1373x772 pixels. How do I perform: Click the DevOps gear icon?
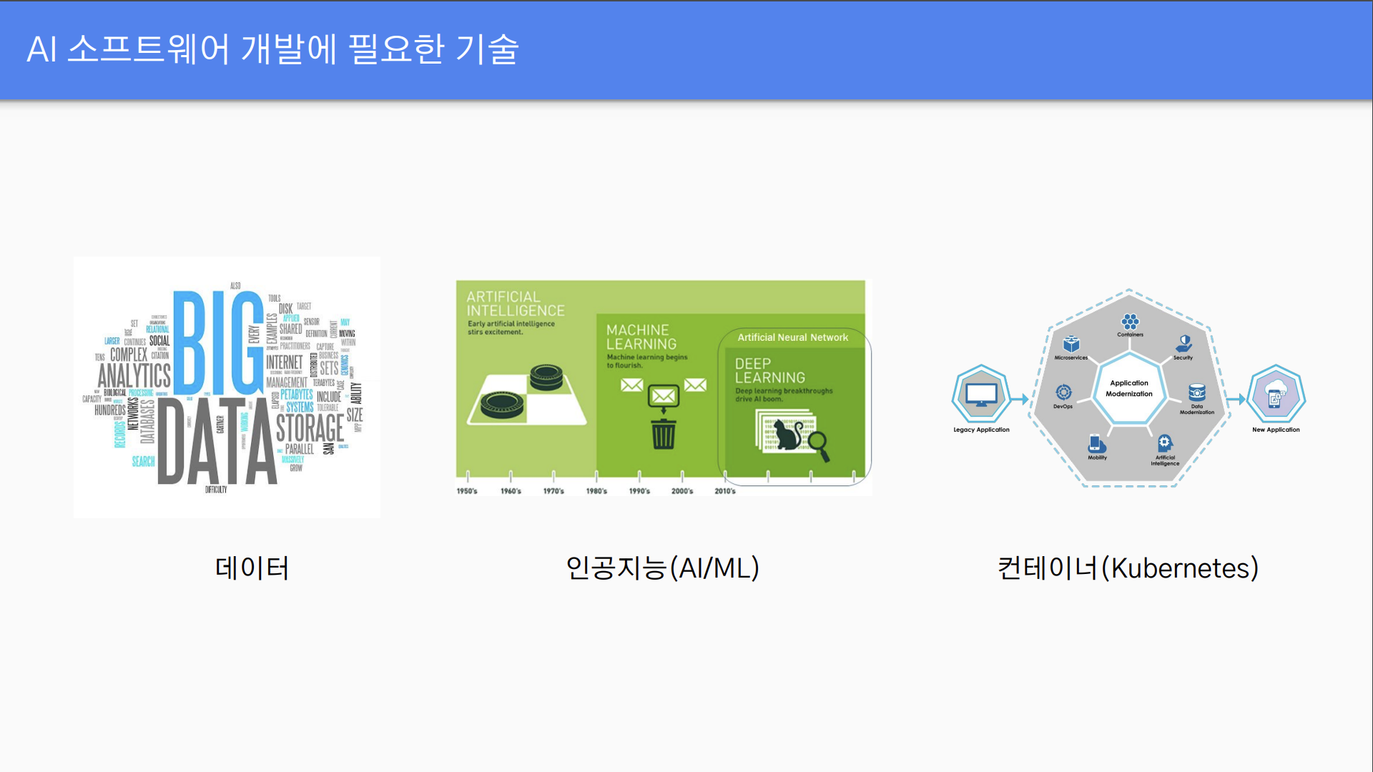[1063, 392]
